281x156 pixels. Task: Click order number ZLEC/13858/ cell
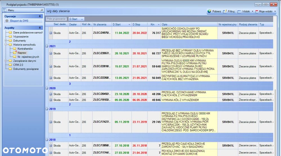click(102, 145)
